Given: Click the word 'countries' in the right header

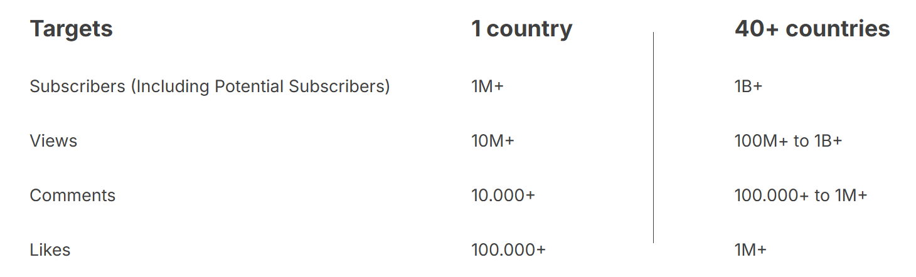Looking at the screenshot, I should click(x=838, y=29).
